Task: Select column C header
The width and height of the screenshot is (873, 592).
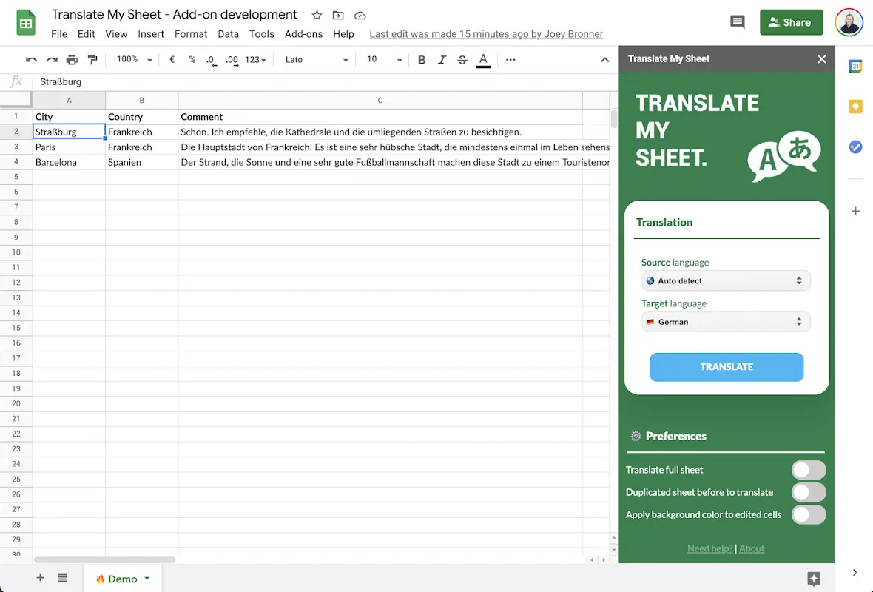Action: (x=380, y=100)
